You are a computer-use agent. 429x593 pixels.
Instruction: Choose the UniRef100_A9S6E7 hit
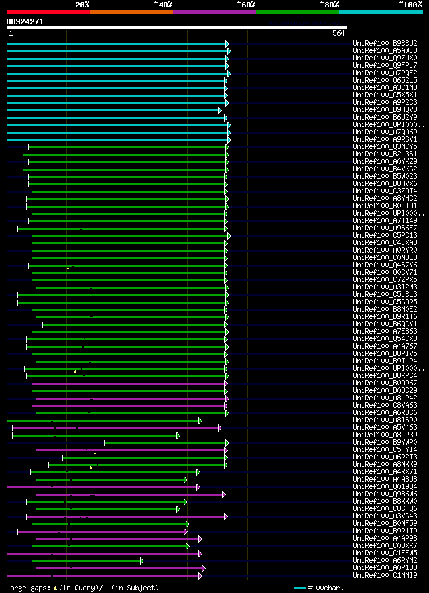click(x=385, y=228)
